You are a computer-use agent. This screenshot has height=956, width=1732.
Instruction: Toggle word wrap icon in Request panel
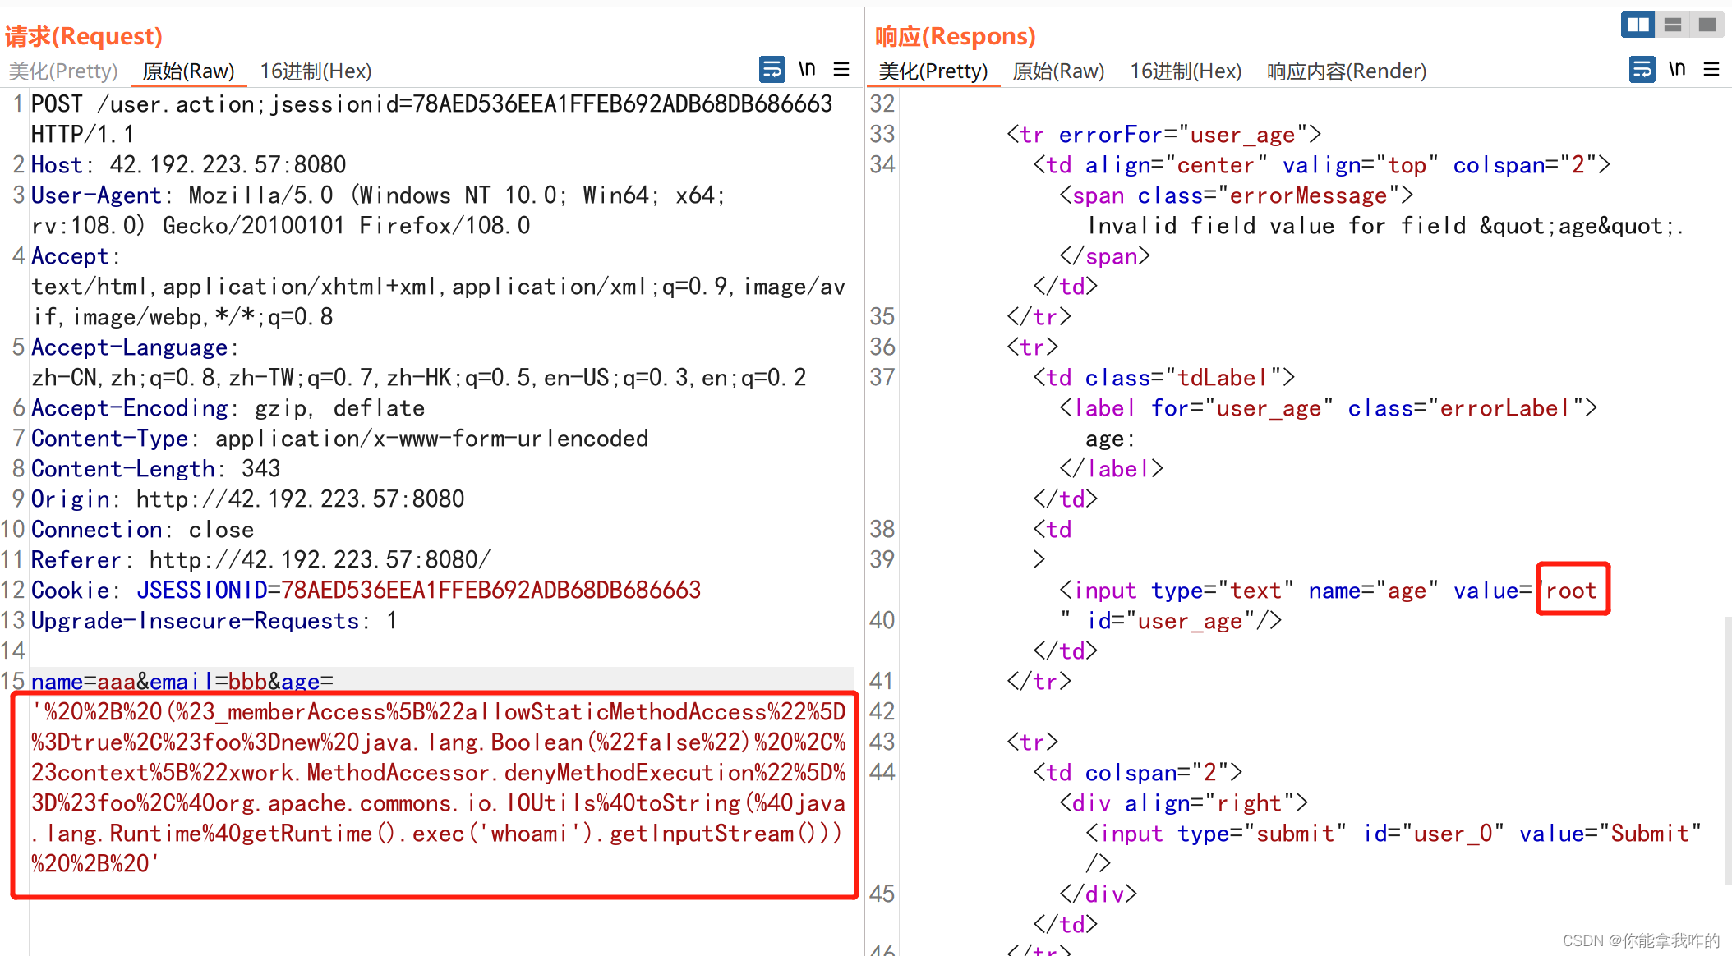click(x=772, y=70)
